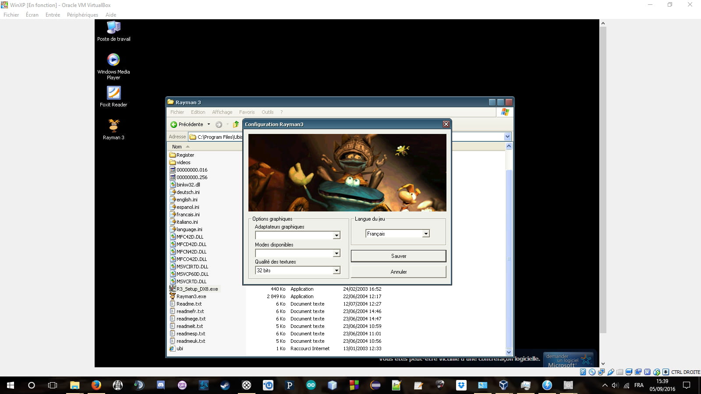
Task: Select readmefr.txt in file list
Action: [187, 311]
